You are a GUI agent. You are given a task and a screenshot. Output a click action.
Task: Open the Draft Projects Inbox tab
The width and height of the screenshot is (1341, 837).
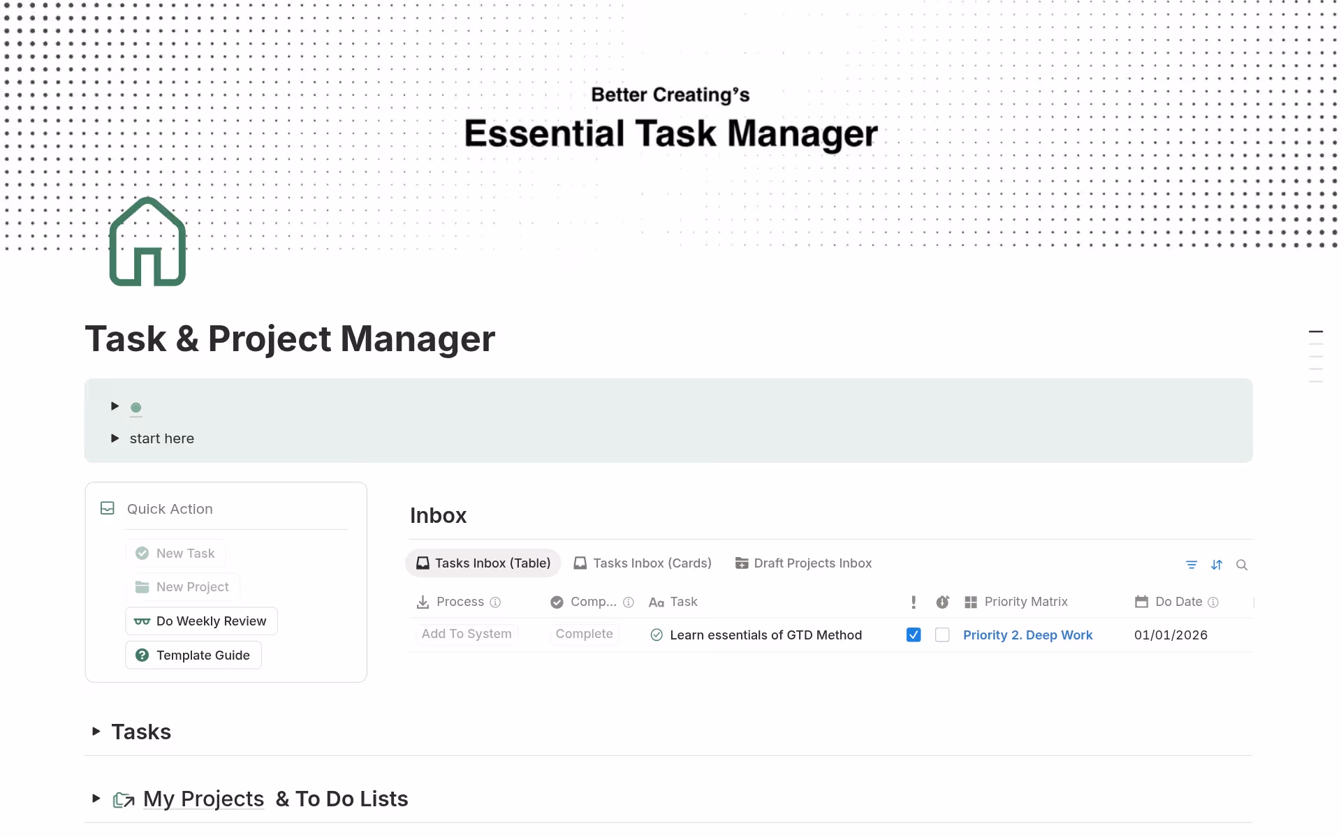[803, 563]
